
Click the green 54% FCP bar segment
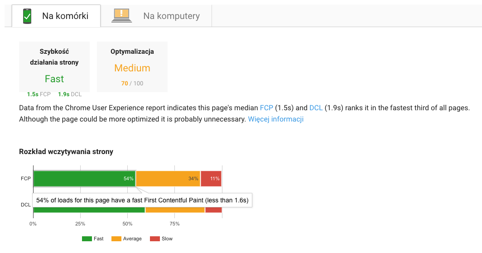click(85, 178)
